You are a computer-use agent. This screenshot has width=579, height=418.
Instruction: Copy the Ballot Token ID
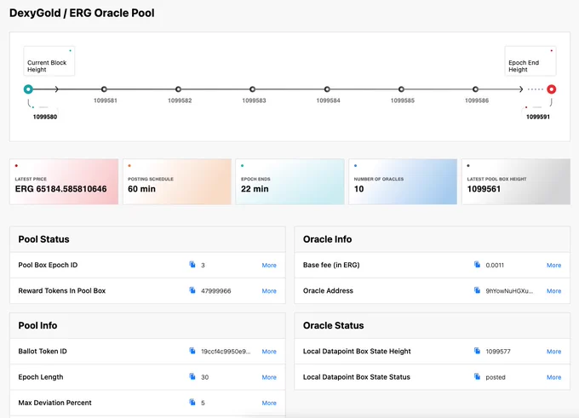[x=192, y=351]
